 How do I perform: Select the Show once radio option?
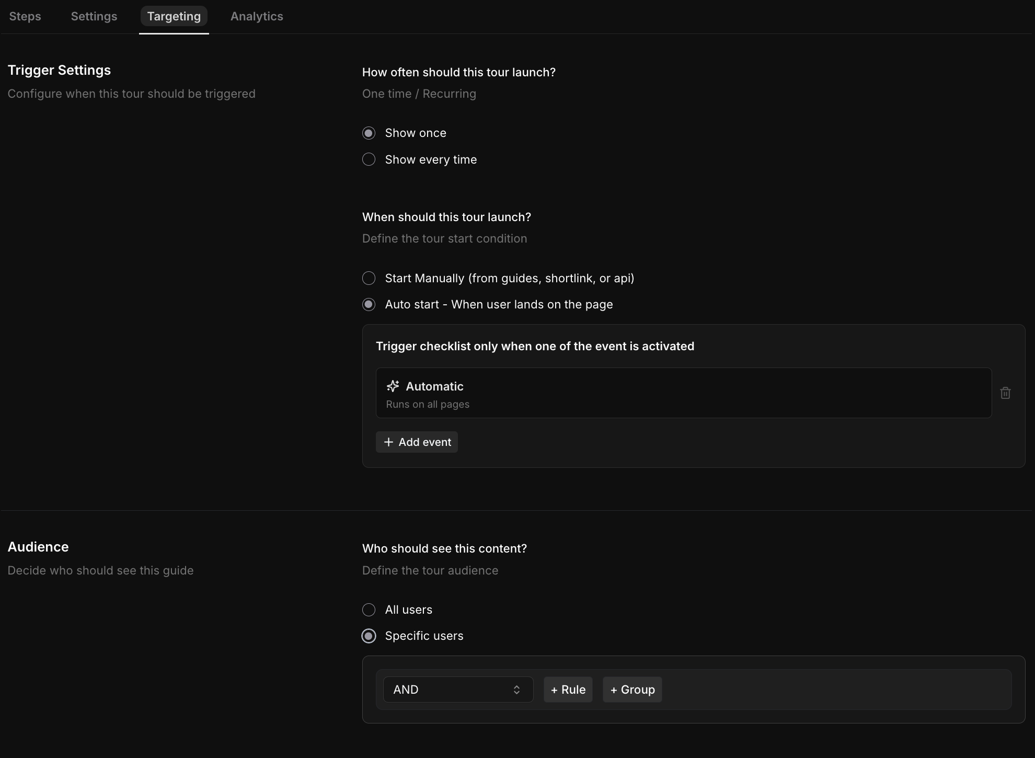point(369,133)
